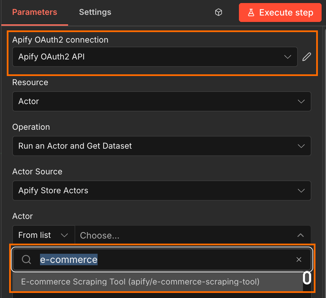This screenshot has width=326, height=298.
Task: Click the flask icon inside Execute step
Action: point(251,12)
